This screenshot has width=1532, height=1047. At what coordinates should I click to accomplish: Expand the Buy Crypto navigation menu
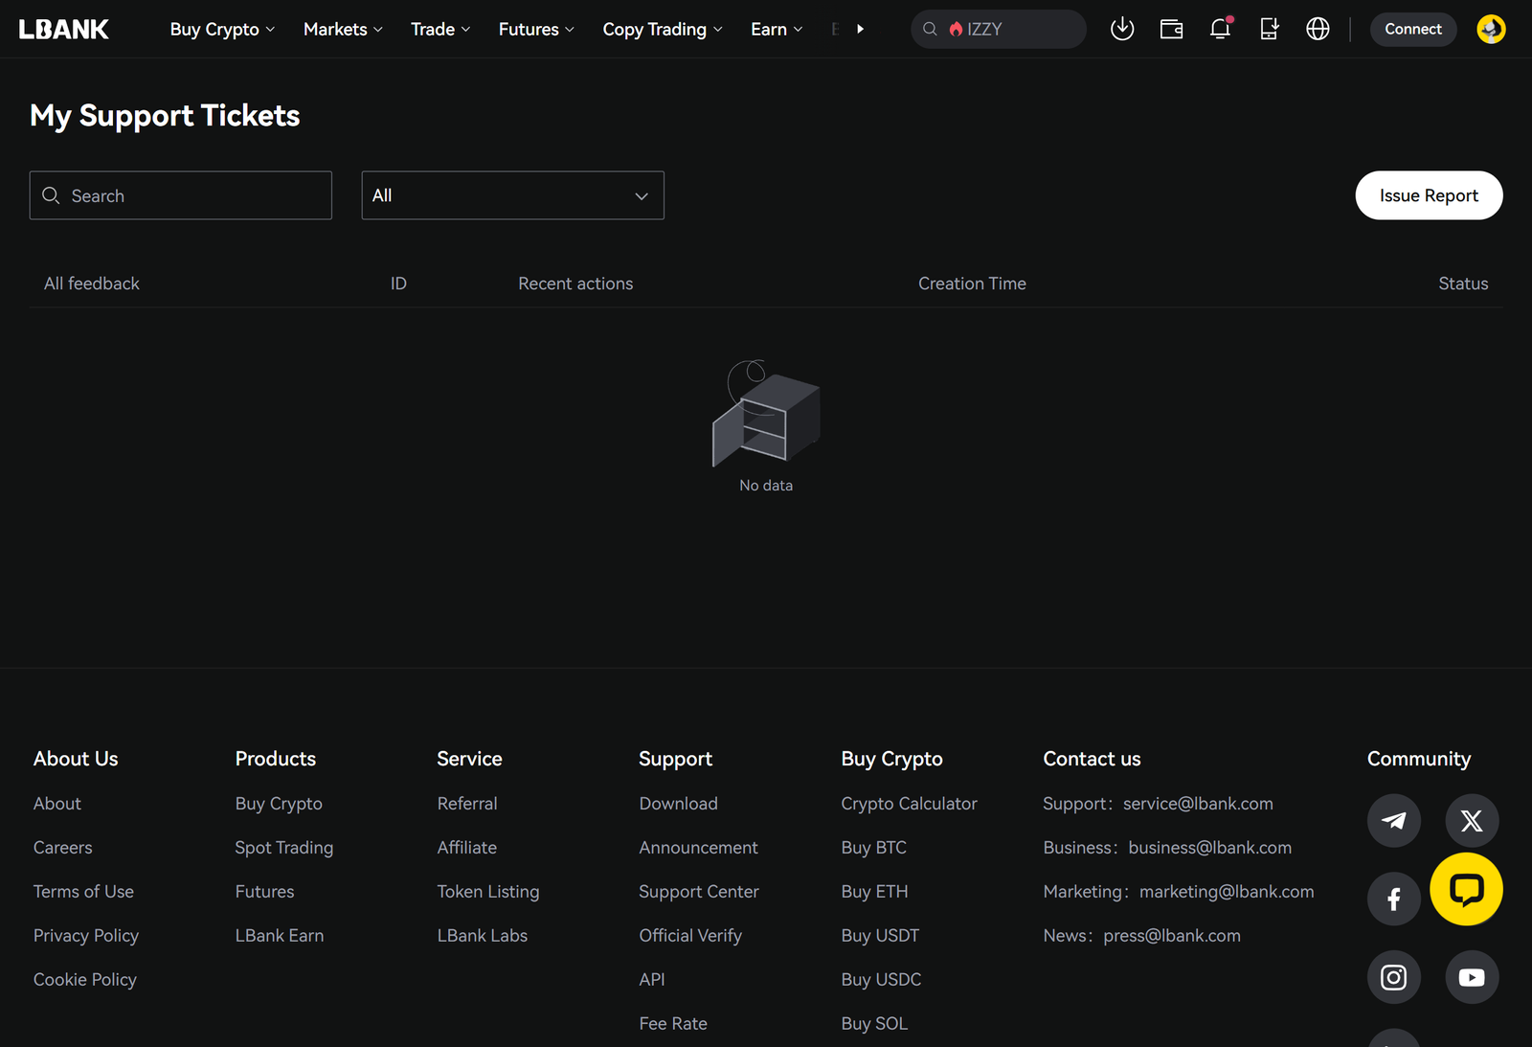(x=222, y=30)
